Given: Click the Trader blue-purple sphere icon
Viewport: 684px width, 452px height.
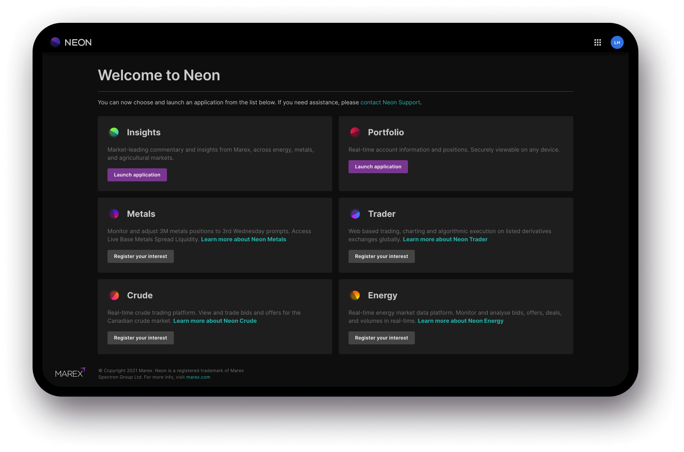Looking at the screenshot, I should tap(355, 214).
